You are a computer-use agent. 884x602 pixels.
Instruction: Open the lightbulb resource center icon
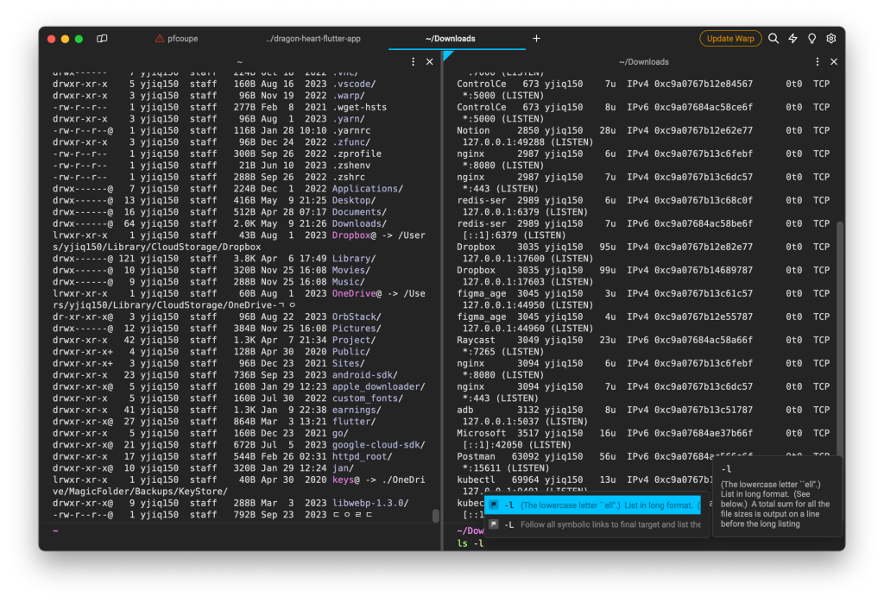tap(811, 38)
